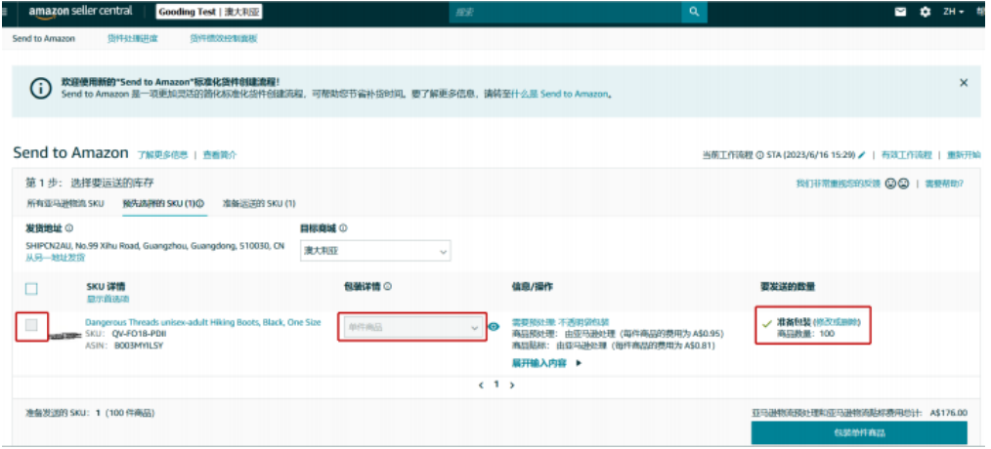The width and height of the screenshot is (991, 449).
Task: Go to the previous page arrow
Action: (481, 385)
